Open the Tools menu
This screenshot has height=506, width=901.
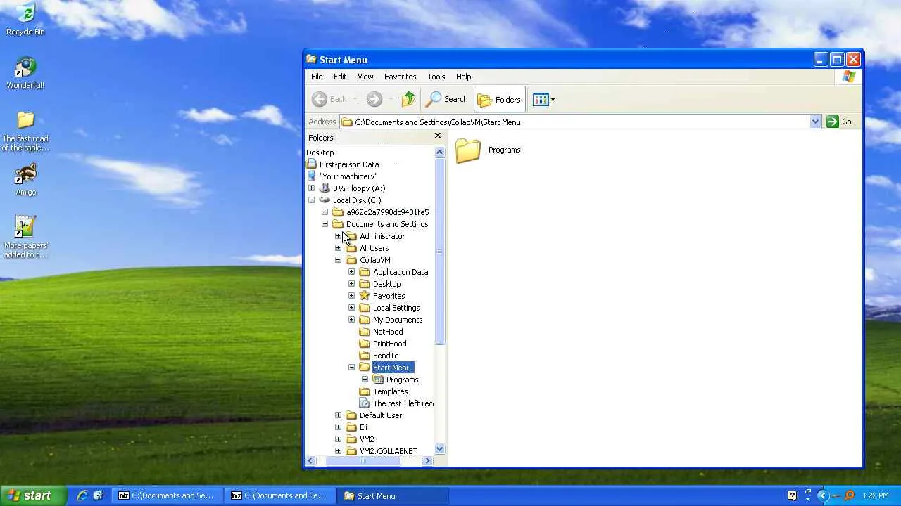436,77
